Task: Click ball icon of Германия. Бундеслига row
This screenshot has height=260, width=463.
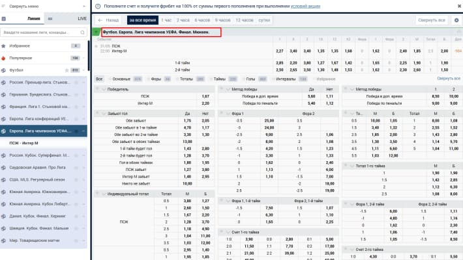Action: click(x=3, y=94)
